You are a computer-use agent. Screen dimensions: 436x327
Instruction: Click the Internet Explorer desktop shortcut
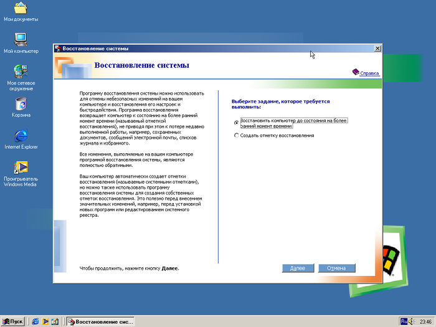pyautogui.click(x=21, y=135)
